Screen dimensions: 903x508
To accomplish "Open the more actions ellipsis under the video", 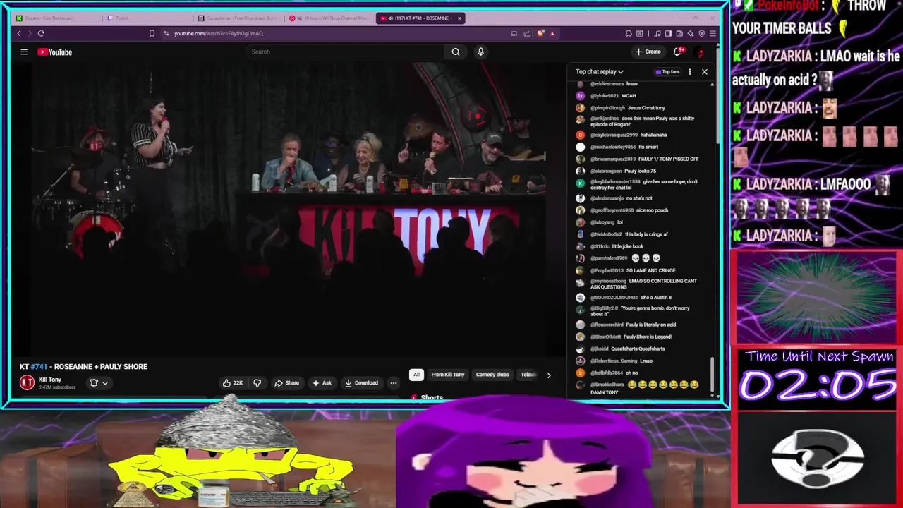I will click(394, 383).
